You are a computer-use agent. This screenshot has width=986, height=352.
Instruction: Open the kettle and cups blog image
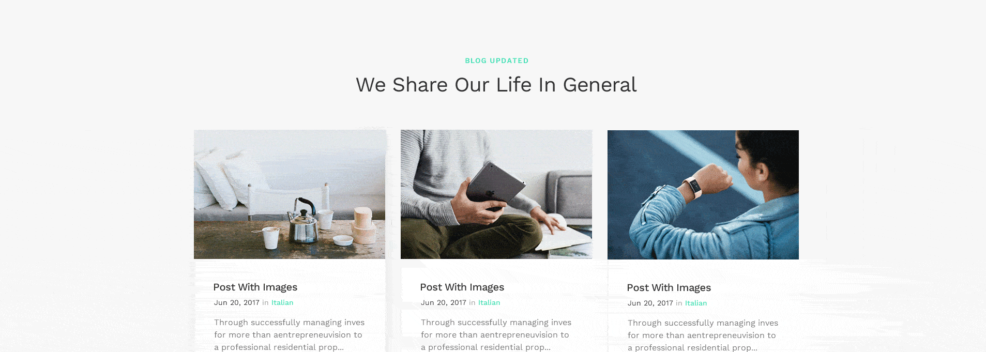[x=290, y=194]
